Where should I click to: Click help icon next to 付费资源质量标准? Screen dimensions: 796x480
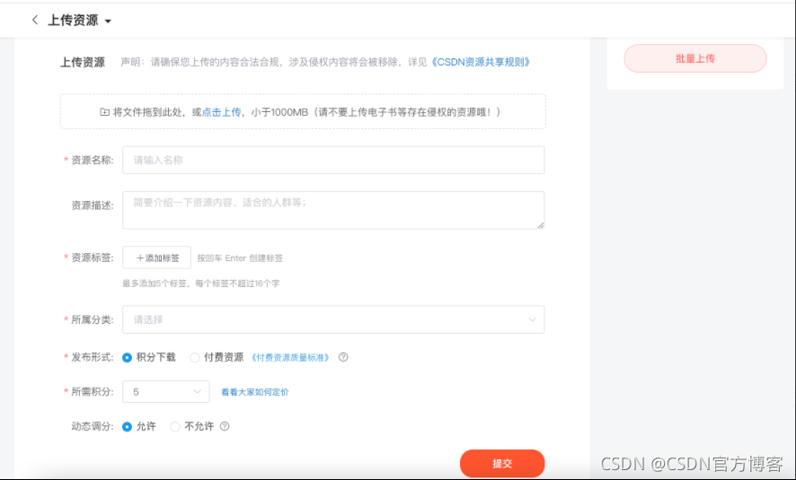click(343, 357)
